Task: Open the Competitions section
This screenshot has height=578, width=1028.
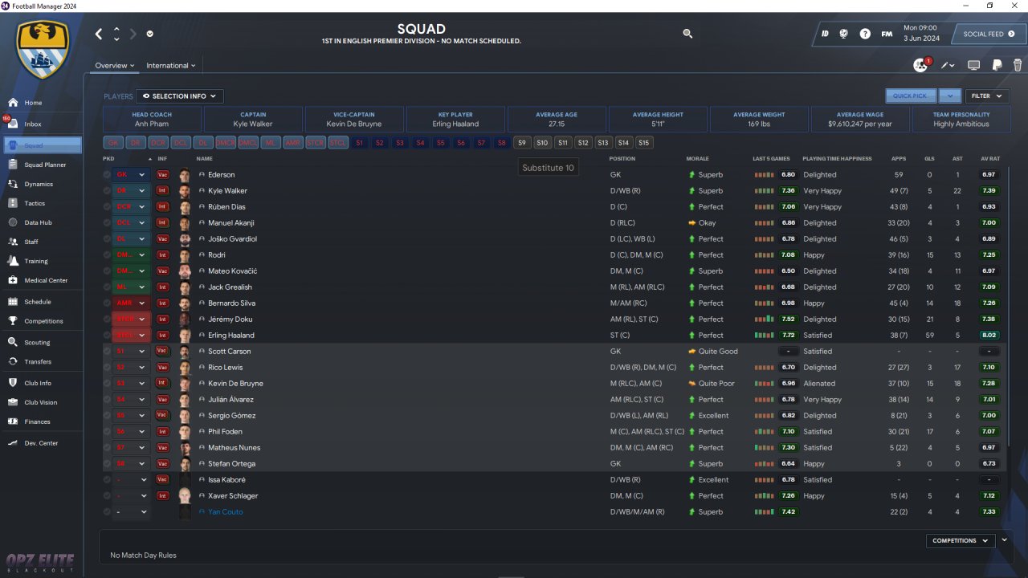Action: pos(42,321)
